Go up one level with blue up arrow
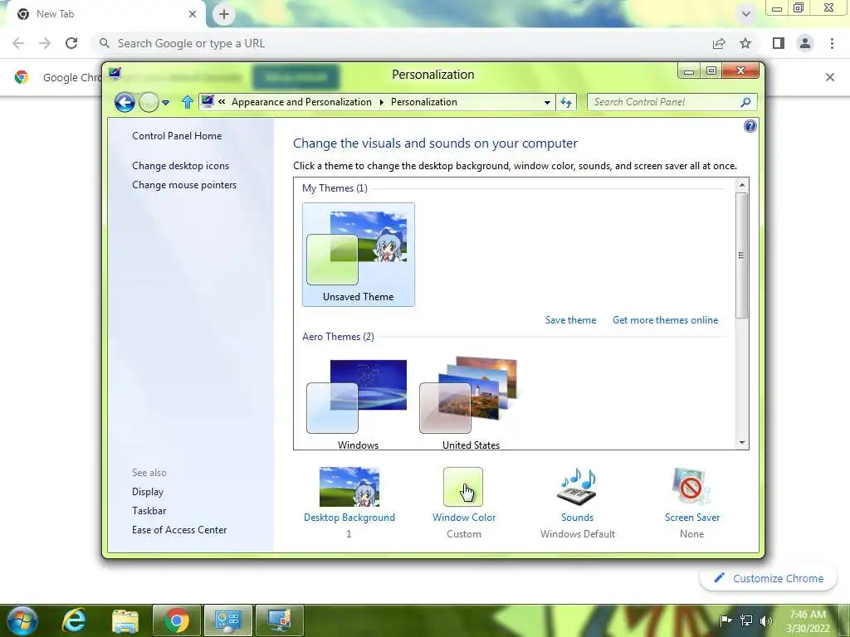The image size is (850, 637). coord(188,102)
